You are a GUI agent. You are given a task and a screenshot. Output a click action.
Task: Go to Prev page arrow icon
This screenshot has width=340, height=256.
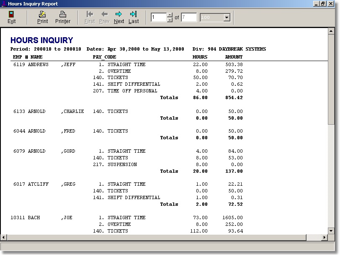point(105,14)
